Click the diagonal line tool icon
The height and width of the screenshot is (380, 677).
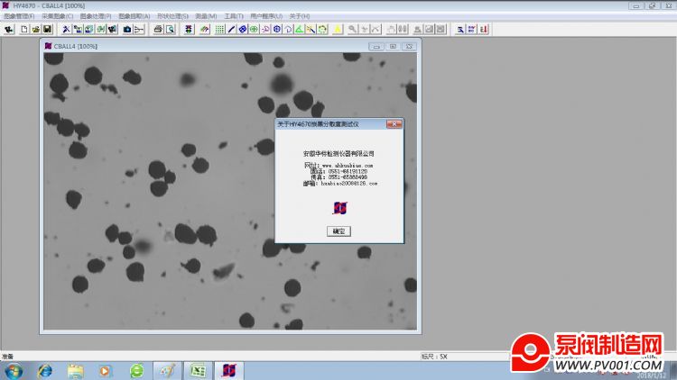[x=231, y=29]
